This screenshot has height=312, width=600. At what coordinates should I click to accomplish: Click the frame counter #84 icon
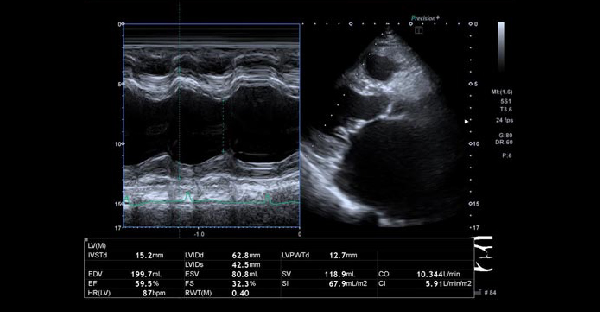488,291
